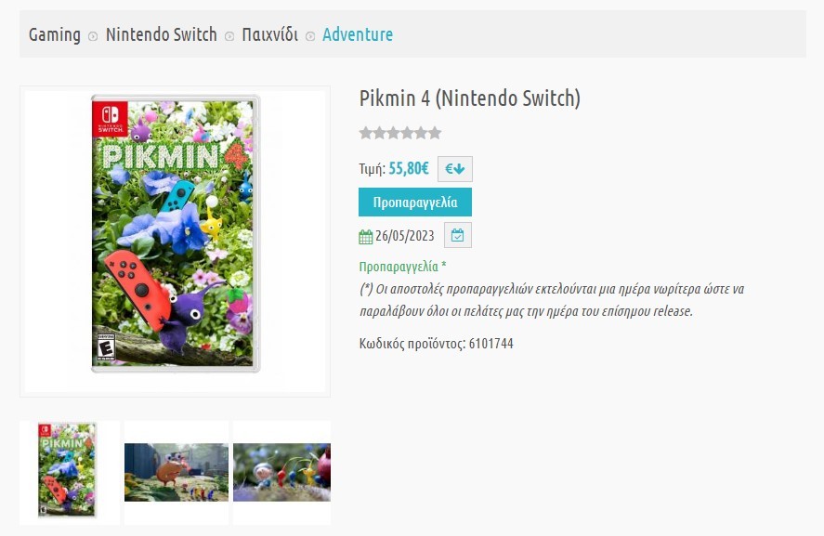Go to Nintendo Switch breadcrumb category
824x536 pixels.
(x=161, y=34)
